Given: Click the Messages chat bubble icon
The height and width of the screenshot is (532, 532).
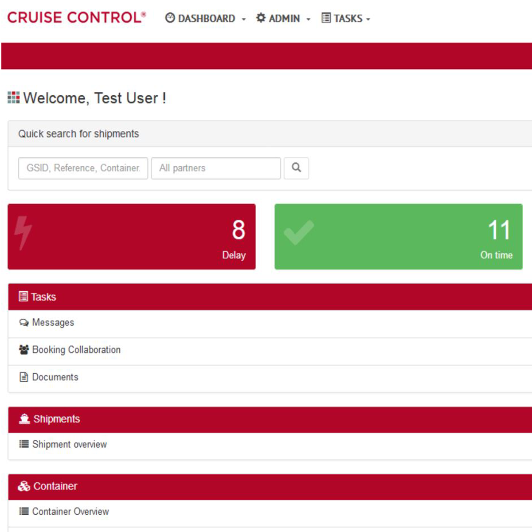Looking at the screenshot, I should [x=23, y=323].
